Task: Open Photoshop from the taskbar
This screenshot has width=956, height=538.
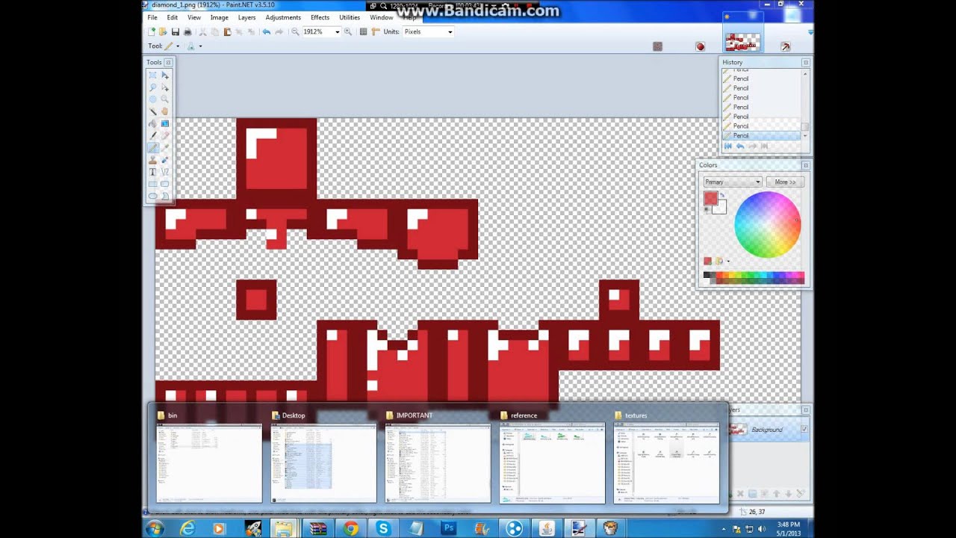Action: (x=449, y=528)
